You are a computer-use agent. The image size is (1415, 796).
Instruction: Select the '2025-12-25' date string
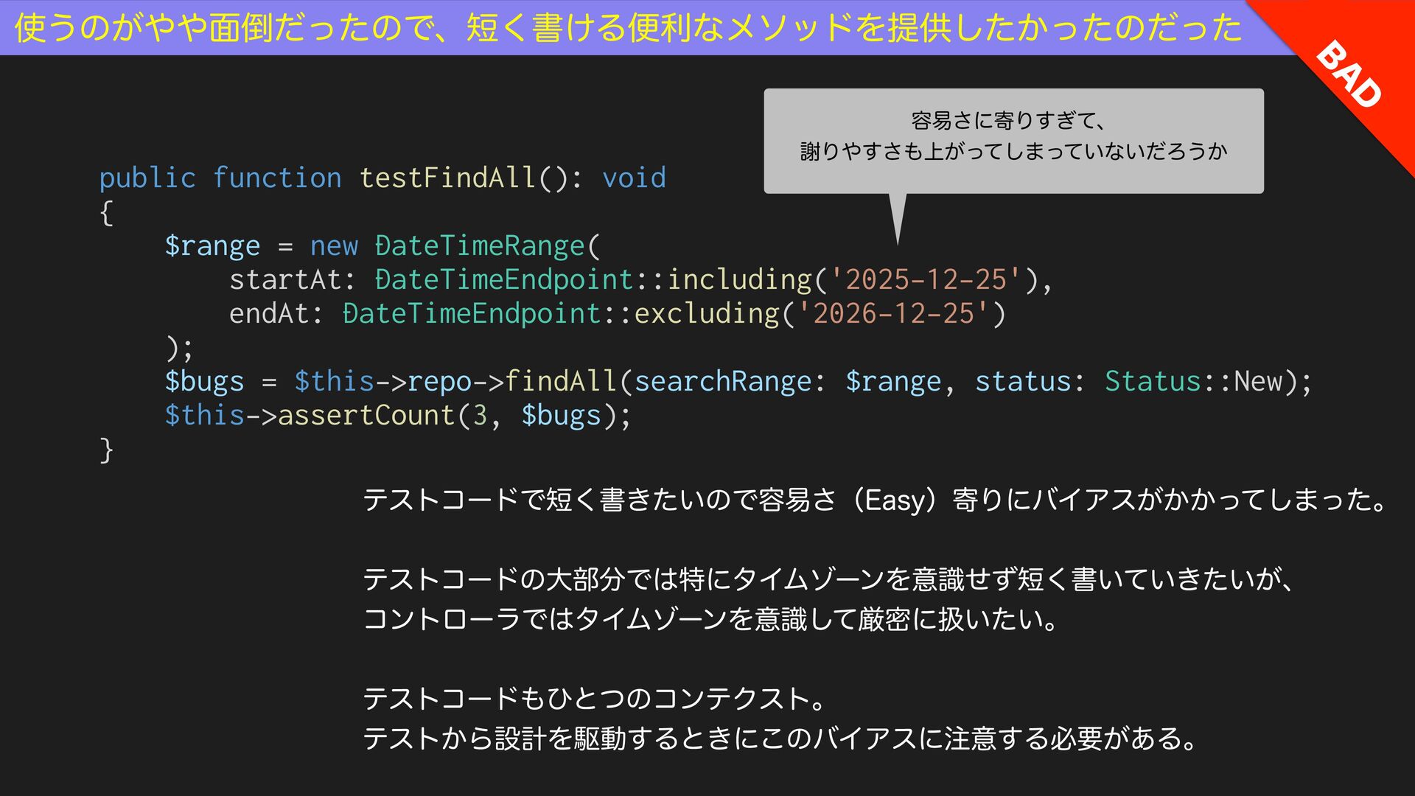[x=926, y=280]
